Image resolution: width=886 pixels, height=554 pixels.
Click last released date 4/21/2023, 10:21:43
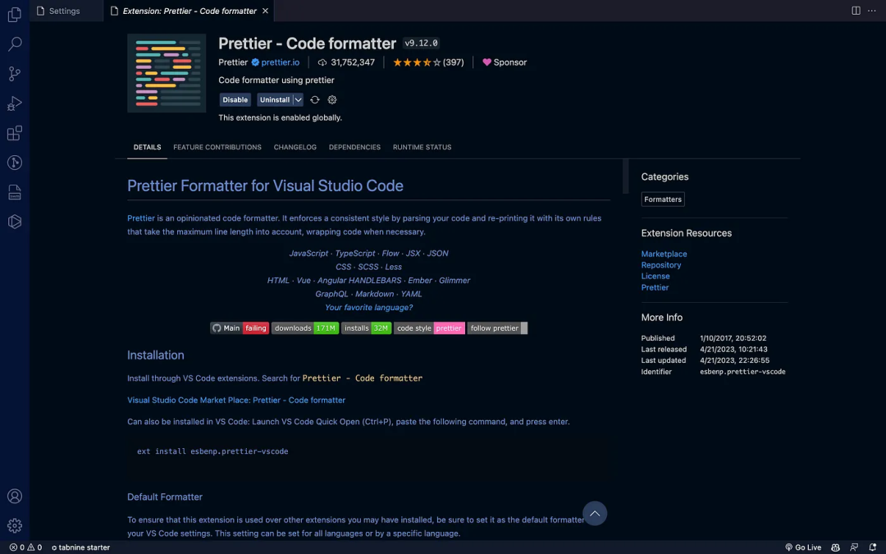coord(733,350)
